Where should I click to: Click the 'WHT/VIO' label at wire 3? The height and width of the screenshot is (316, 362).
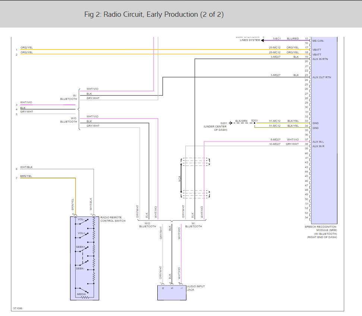point(26,102)
